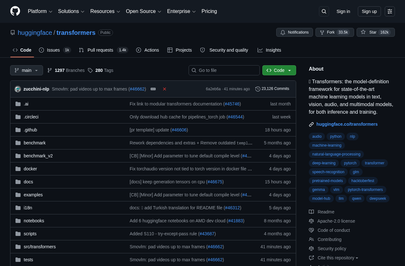
Task: Click the Notifications button
Action: 295,32
